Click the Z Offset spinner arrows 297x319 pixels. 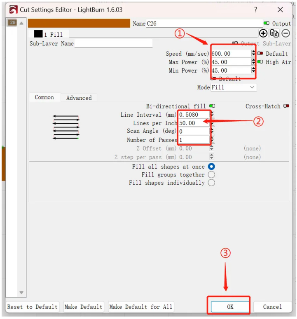click(x=212, y=148)
